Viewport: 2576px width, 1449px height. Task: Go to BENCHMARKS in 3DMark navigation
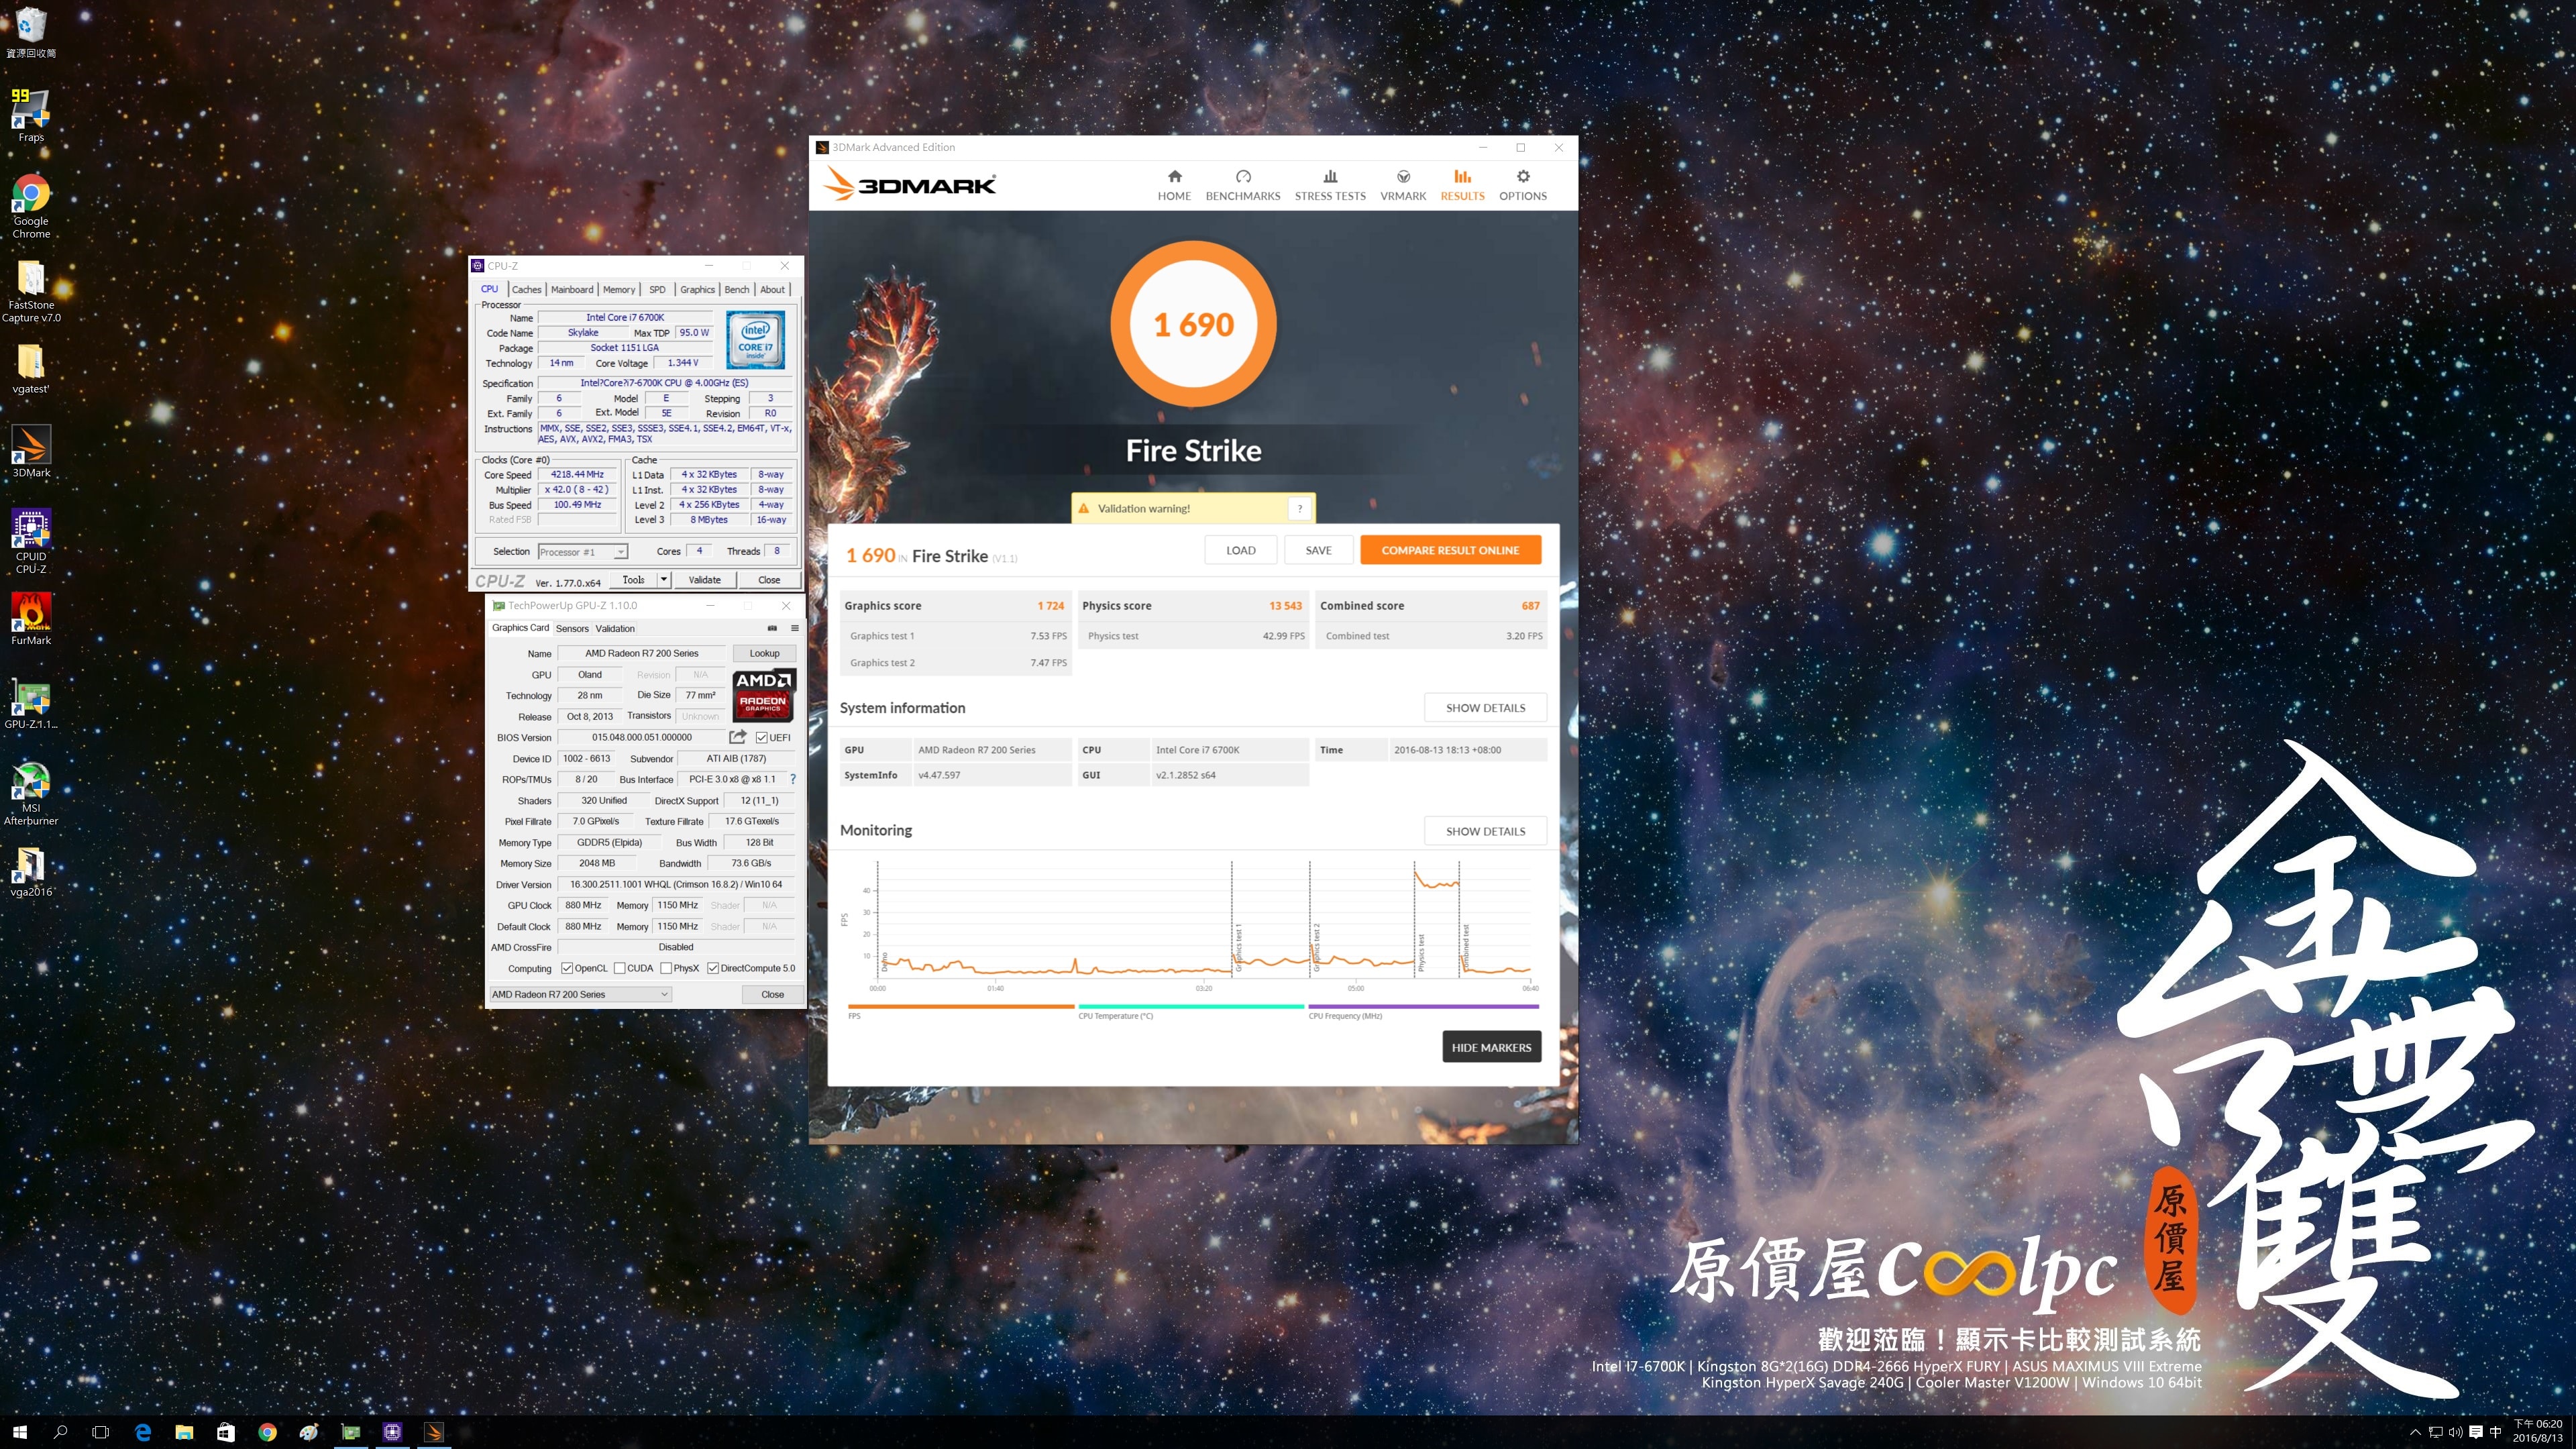(1243, 185)
